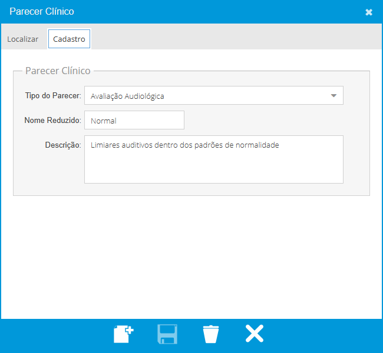Cancel using the X icon in bottom toolbar
This screenshot has width=383, height=353.
(x=255, y=334)
